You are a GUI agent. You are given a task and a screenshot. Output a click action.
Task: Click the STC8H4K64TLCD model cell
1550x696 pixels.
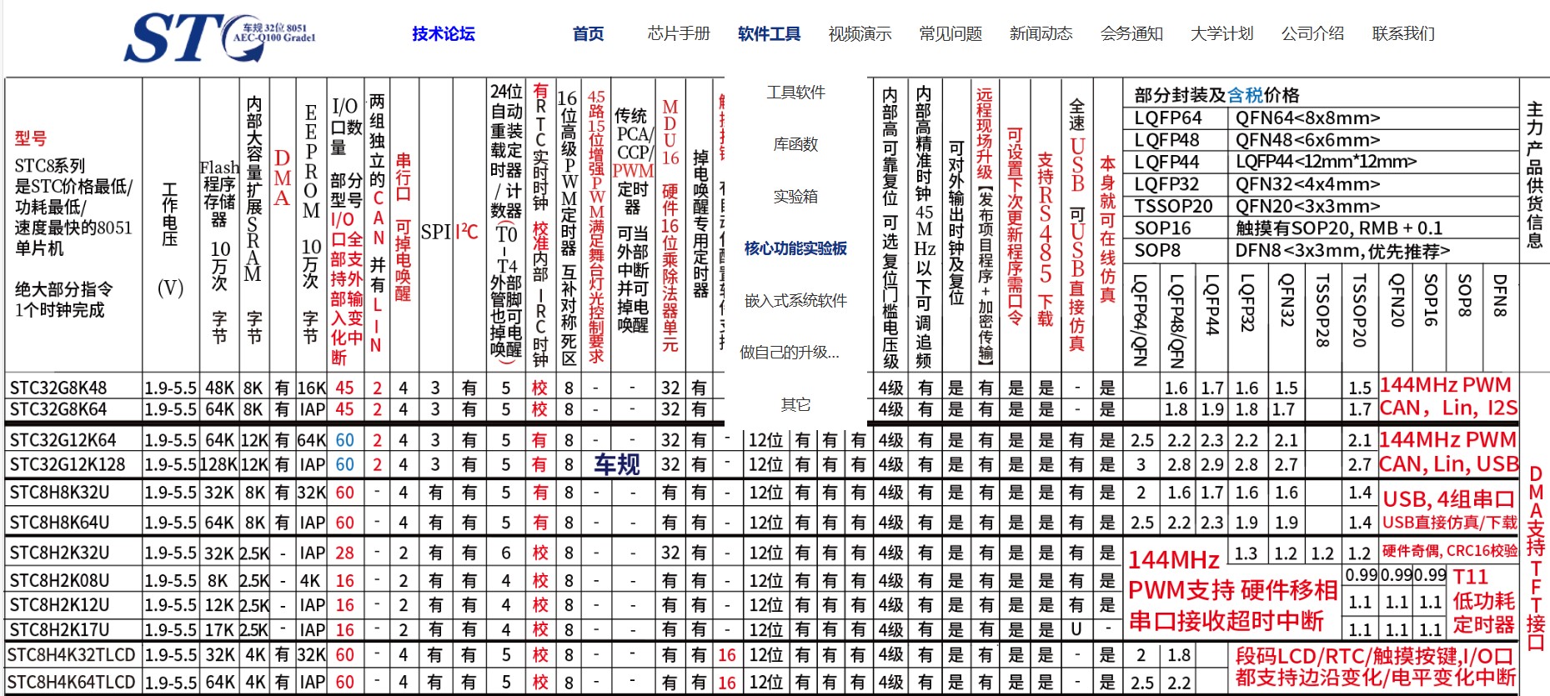click(x=72, y=682)
